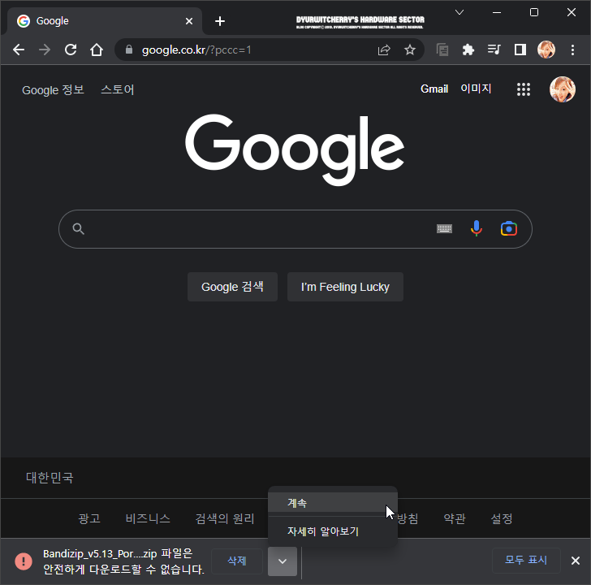The width and height of the screenshot is (591, 585).
Task: Click the red download warning icon
Action: point(24,561)
